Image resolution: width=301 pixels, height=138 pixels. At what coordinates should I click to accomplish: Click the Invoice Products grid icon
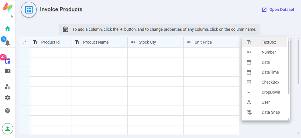[29, 10]
